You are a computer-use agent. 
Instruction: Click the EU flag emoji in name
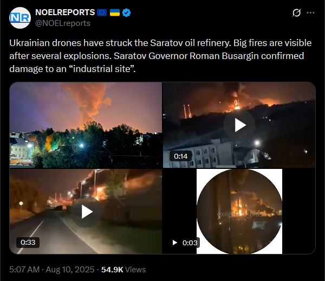tap(102, 12)
